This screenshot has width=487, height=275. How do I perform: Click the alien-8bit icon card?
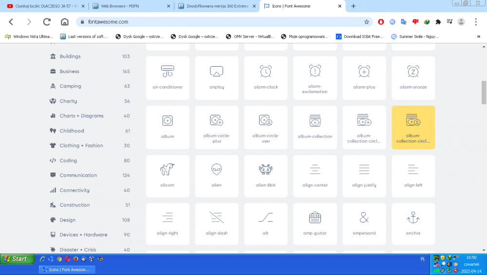[265, 176]
